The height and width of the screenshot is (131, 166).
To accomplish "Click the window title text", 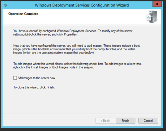I will [x=82, y=5].
